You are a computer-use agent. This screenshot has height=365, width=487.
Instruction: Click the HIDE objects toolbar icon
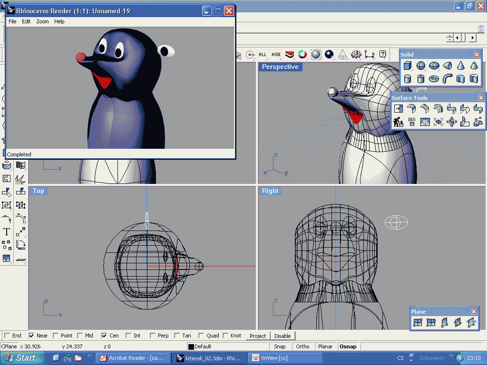pos(276,55)
